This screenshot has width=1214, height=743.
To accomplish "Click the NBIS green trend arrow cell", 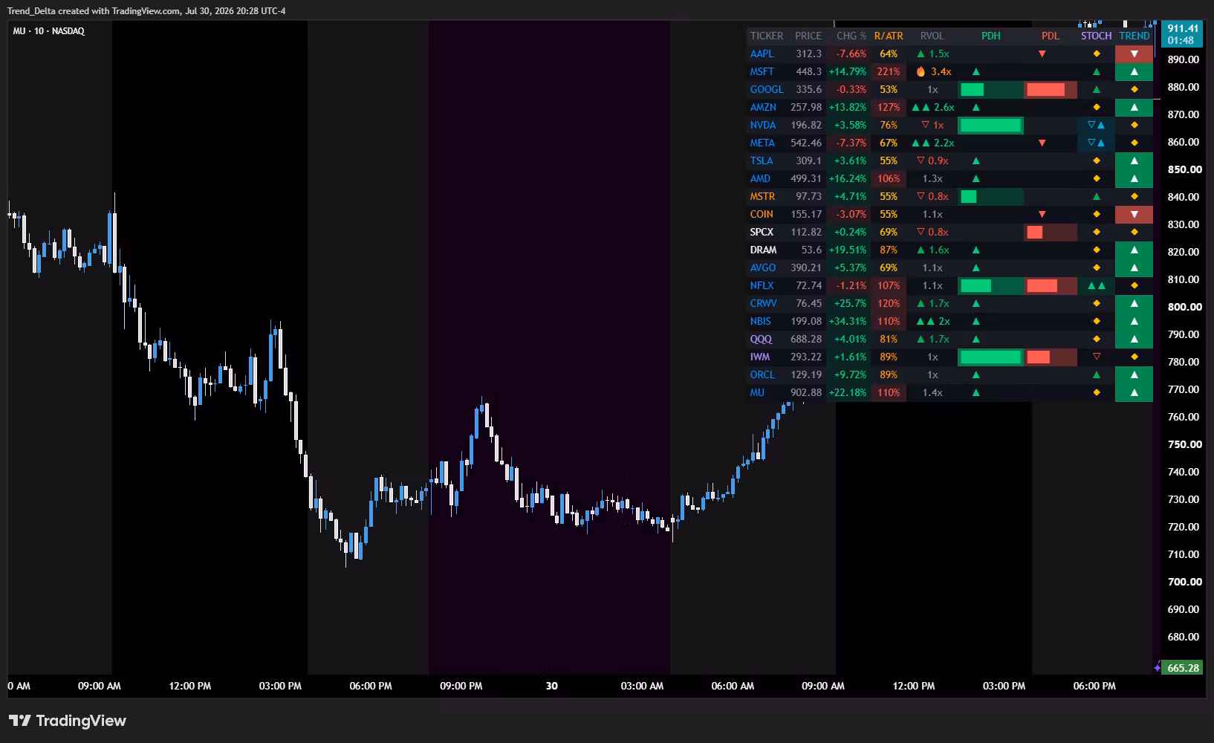I will (x=1134, y=321).
